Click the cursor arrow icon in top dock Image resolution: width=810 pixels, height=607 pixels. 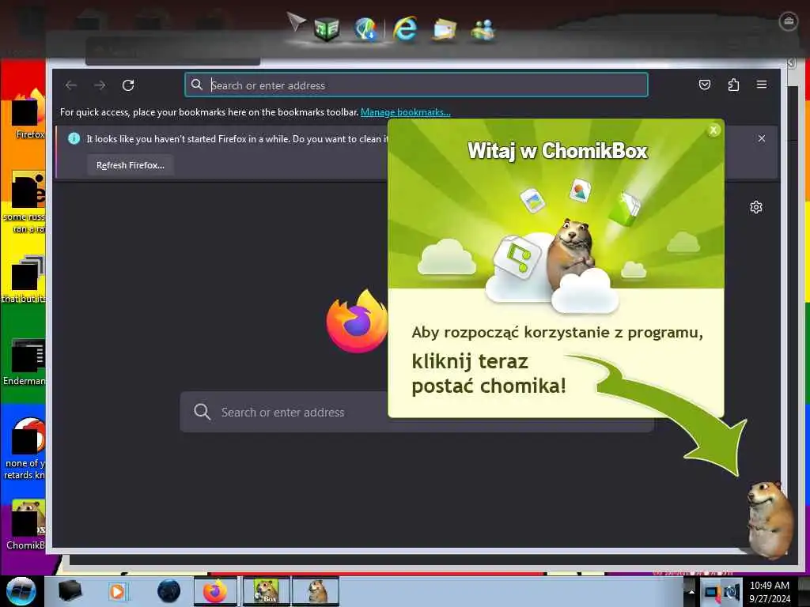pos(296,21)
